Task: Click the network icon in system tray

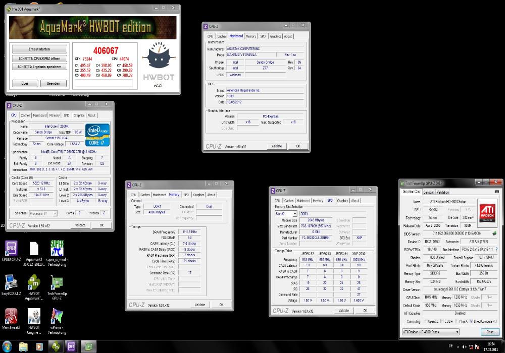Action: pyautogui.click(x=471, y=346)
